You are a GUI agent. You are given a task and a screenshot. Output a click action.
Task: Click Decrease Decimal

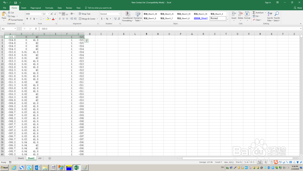[119, 19]
